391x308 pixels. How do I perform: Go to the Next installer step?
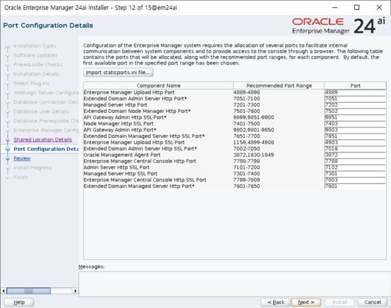pos(306,302)
